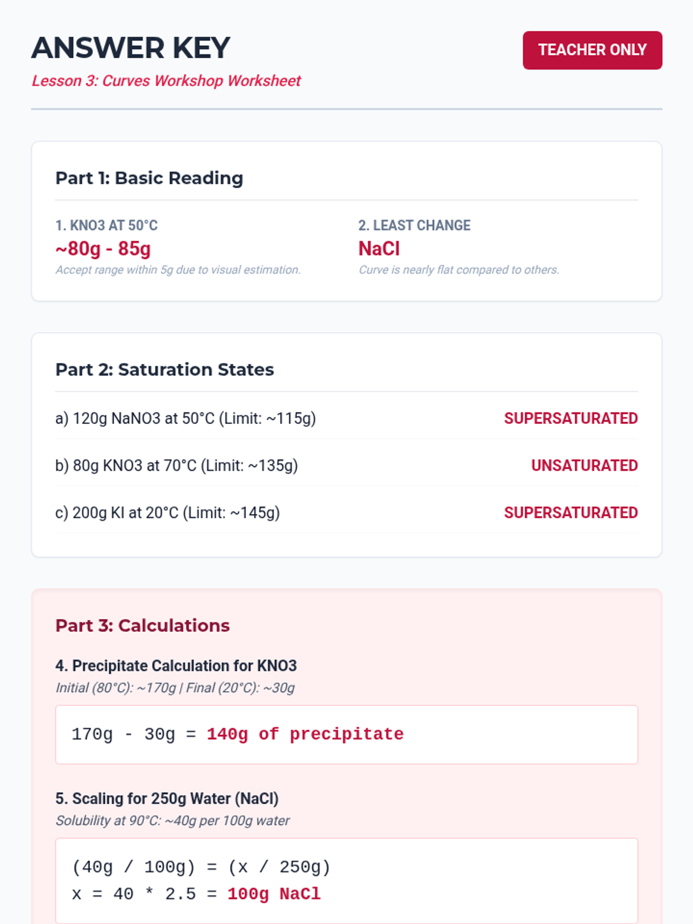Click the 140g of precipitate result
The height and width of the screenshot is (924, 693).
305,735
